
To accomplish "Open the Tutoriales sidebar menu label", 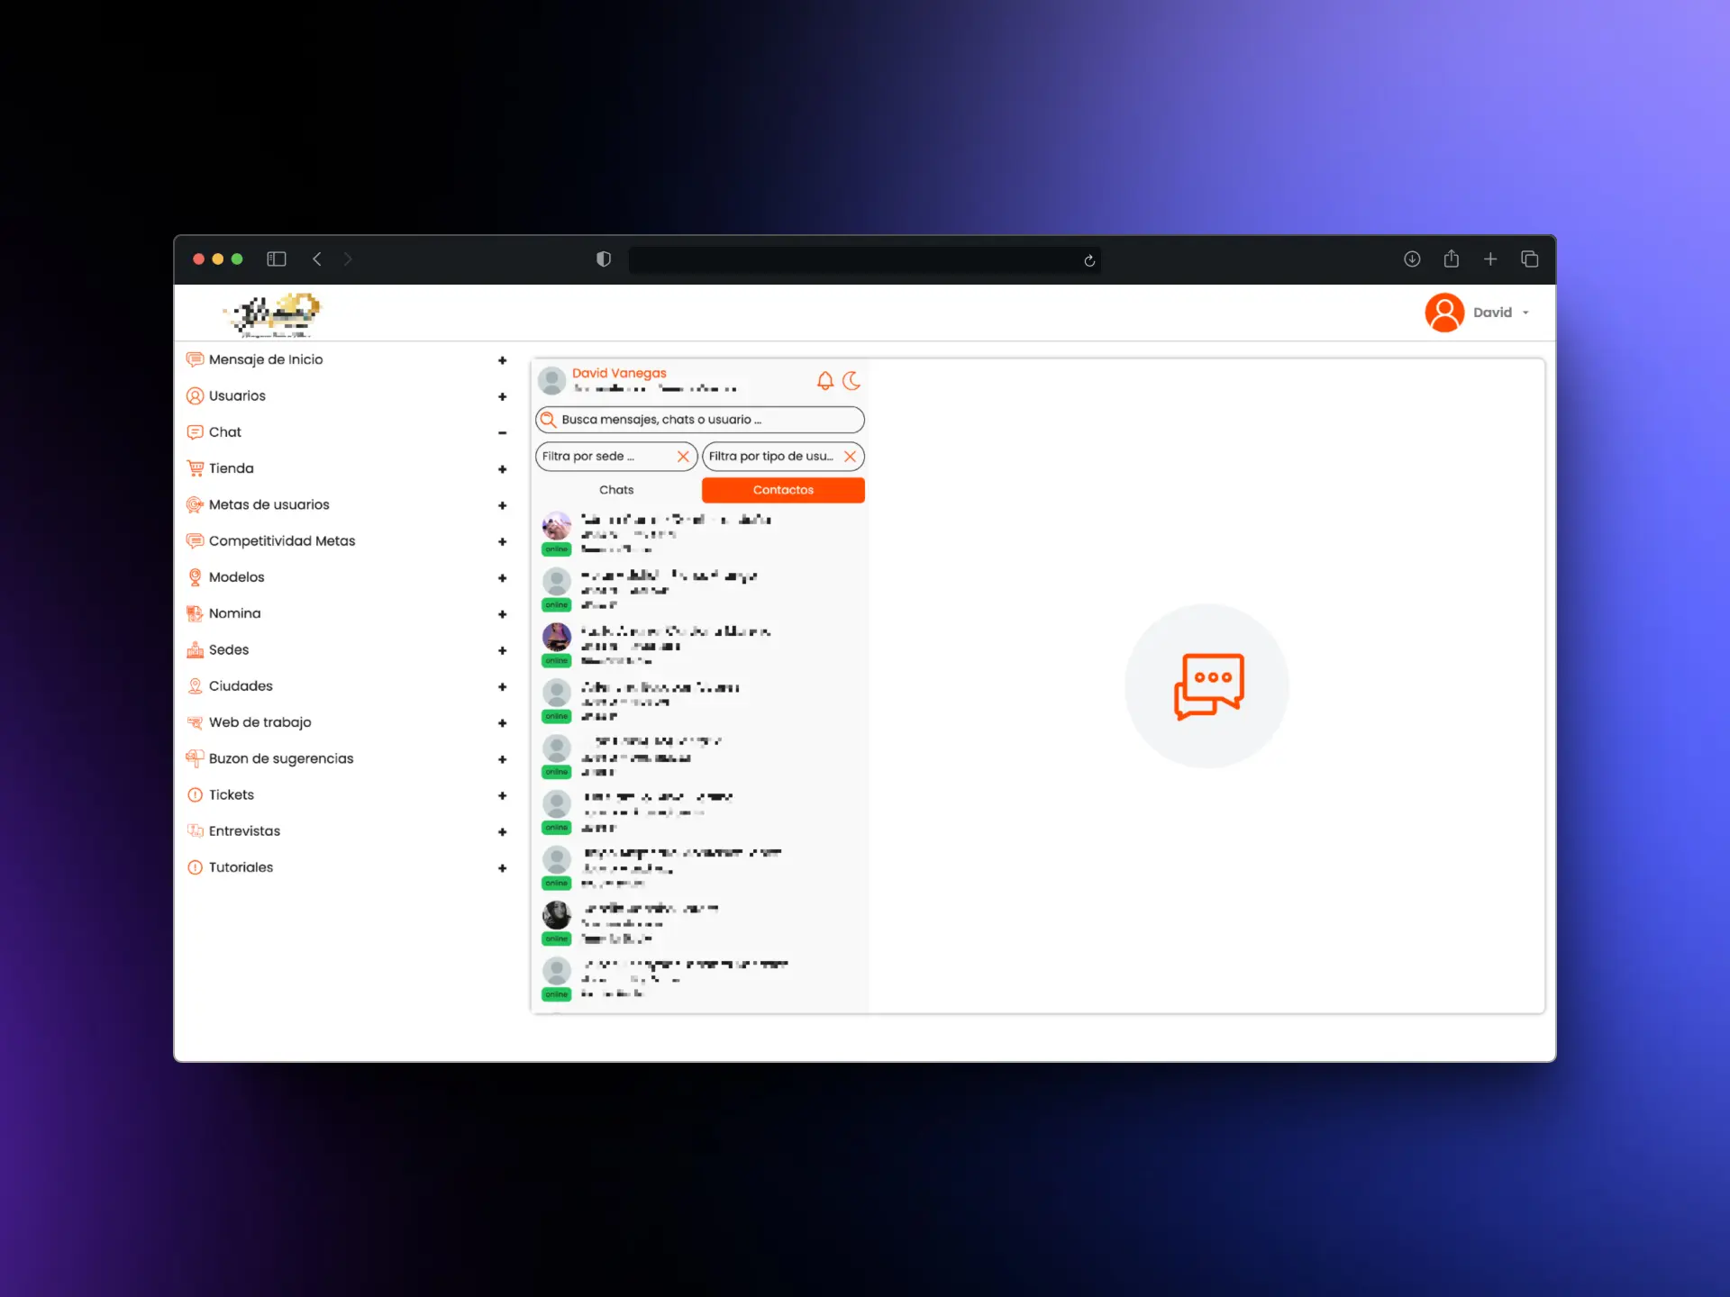I will (241, 867).
